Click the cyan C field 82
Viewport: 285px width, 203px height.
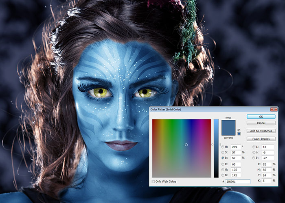pos(266,164)
